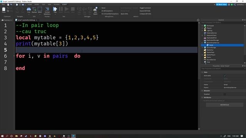Click the Workspace globe icon
This screenshot has width=246, height=138.
205,26
